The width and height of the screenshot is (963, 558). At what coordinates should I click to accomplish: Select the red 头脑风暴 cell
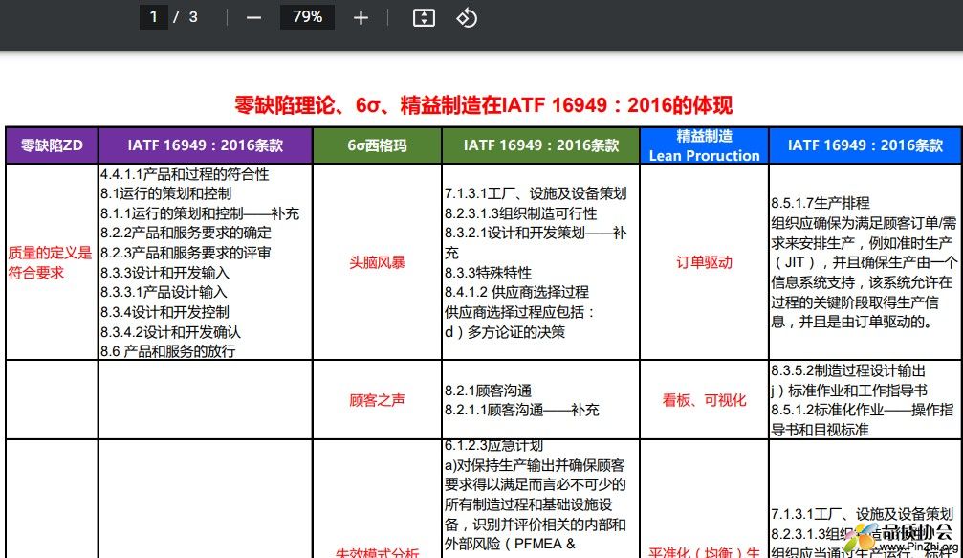click(377, 262)
